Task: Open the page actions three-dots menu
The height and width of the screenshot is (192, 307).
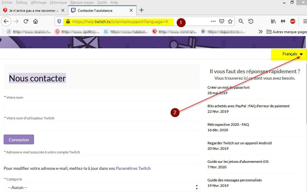Action: click(213, 21)
